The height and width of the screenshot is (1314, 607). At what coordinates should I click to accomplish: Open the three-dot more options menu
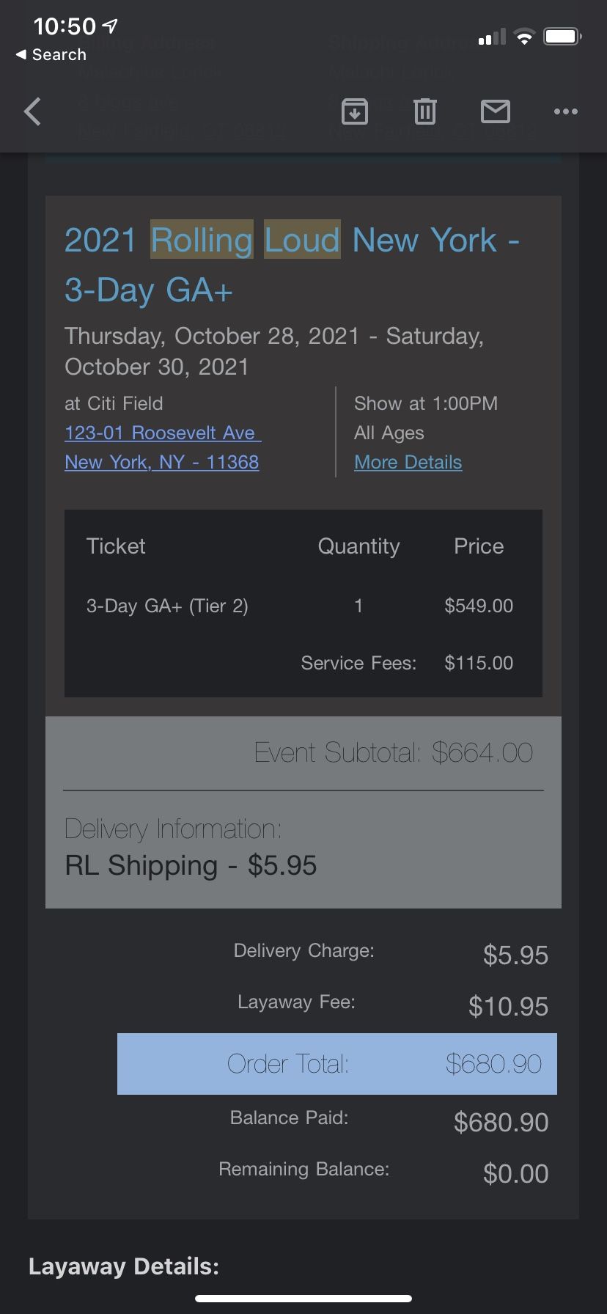click(566, 111)
